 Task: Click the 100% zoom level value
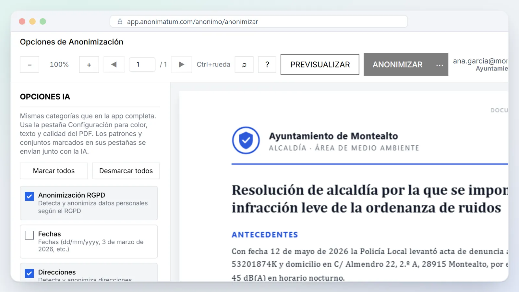pyautogui.click(x=59, y=65)
